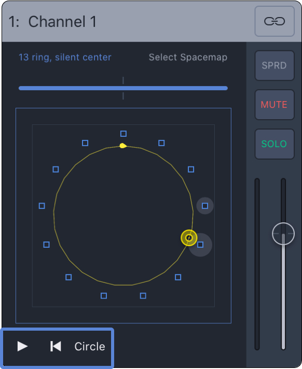Toggle SPRD spread button
302x369 pixels.
274,65
